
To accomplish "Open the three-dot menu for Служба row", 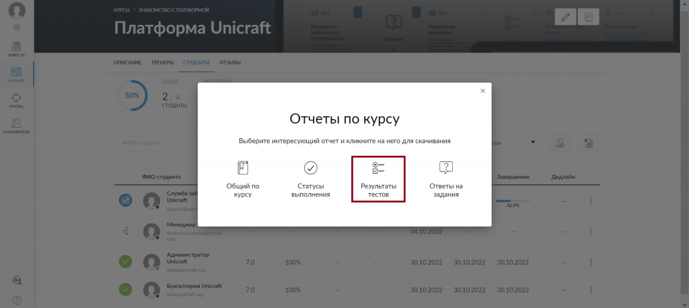I will click(x=591, y=201).
